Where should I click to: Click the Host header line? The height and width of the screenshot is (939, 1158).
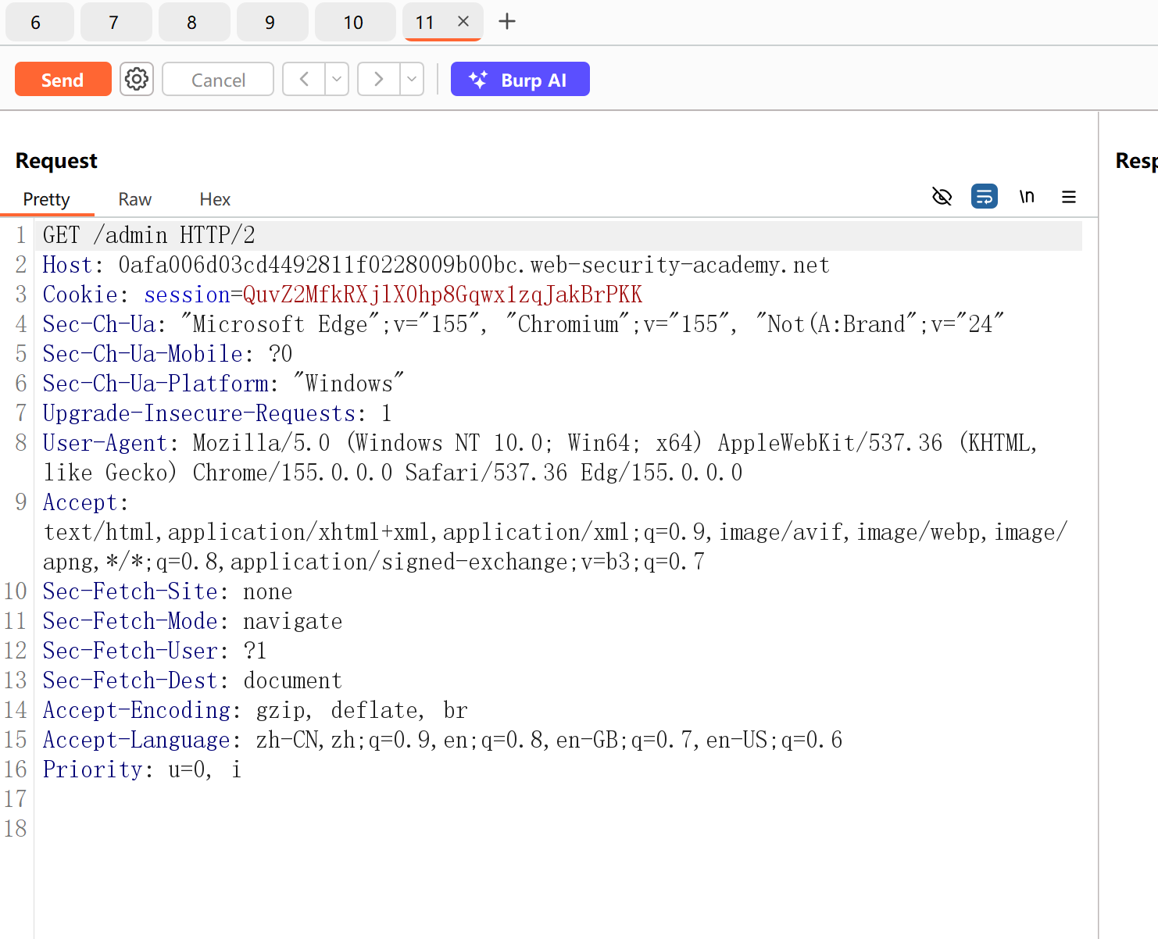436,265
